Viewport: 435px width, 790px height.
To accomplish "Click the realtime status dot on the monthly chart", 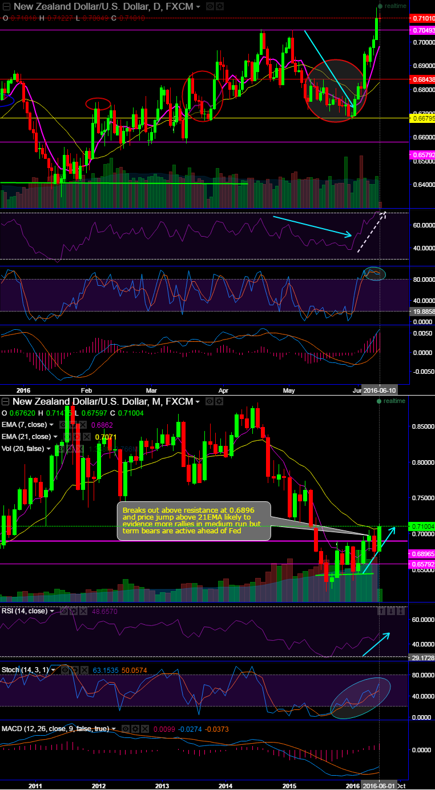I will (379, 401).
